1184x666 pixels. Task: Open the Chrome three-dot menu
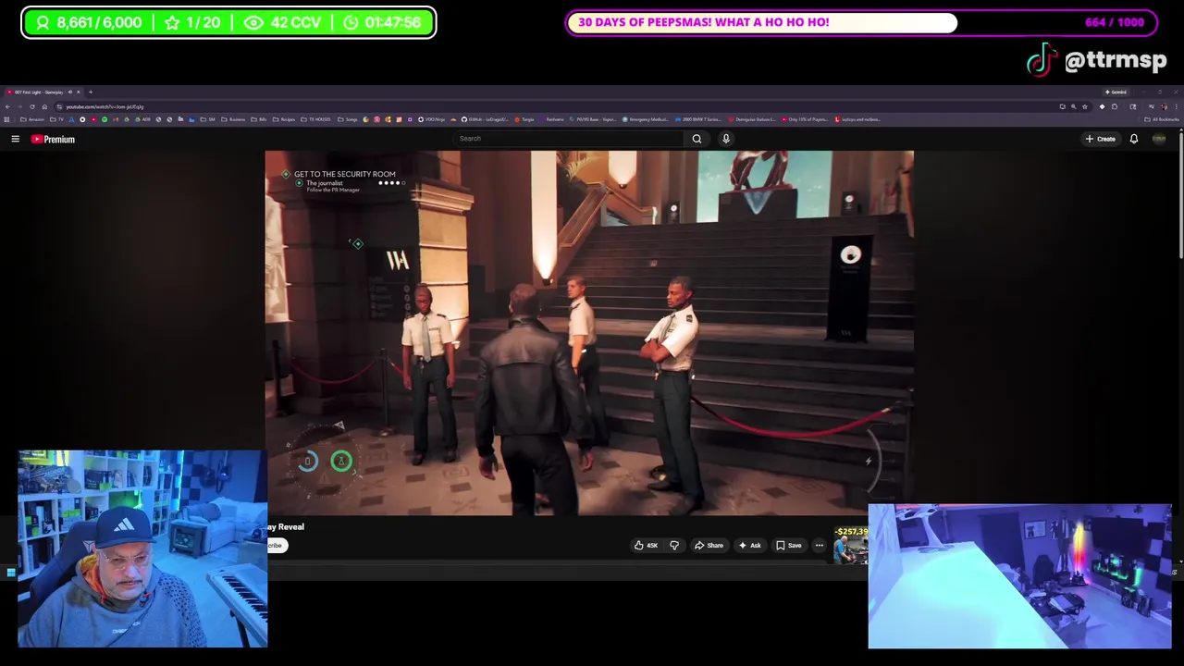(x=1177, y=106)
